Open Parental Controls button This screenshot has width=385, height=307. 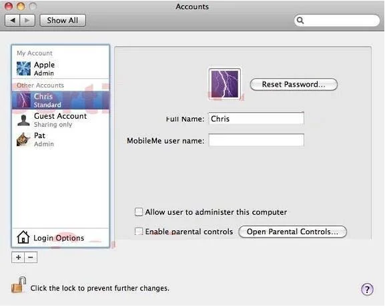click(293, 232)
